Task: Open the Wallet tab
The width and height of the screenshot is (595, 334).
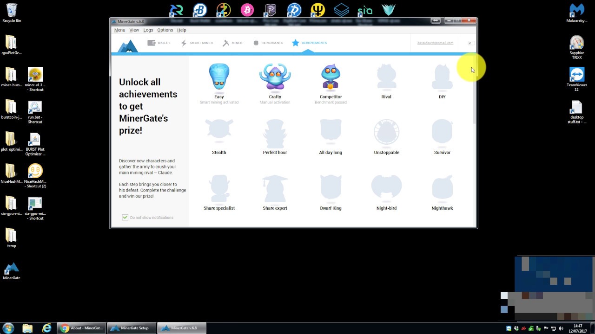Action: tap(159, 43)
